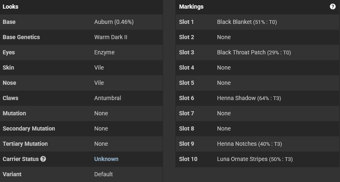This screenshot has width=340, height=182.
Task: Click the Base Genetics row label
Action: click(x=21, y=37)
